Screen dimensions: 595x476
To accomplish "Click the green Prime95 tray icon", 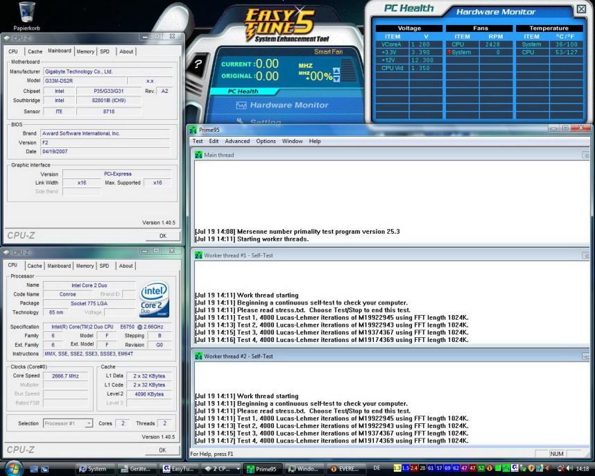I will coord(506,468).
